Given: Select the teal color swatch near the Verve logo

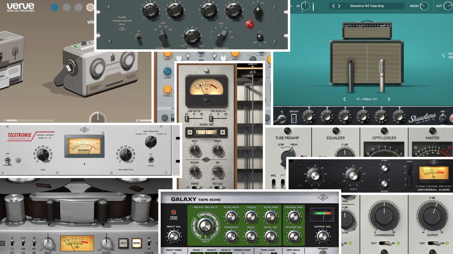Looking at the screenshot, I should (54, 7).
